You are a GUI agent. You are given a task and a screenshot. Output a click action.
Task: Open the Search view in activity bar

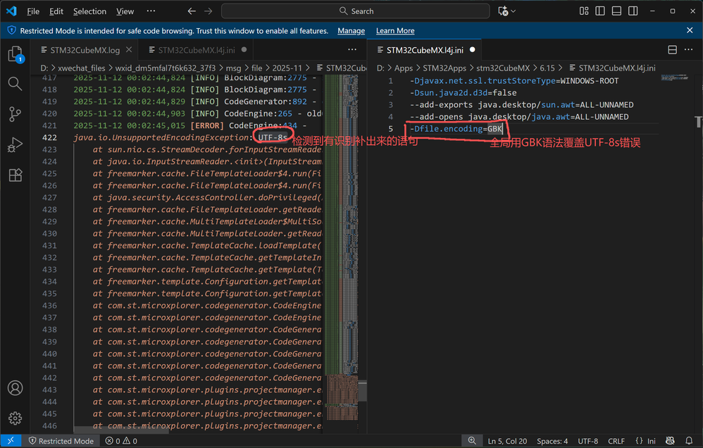[15, 83]
